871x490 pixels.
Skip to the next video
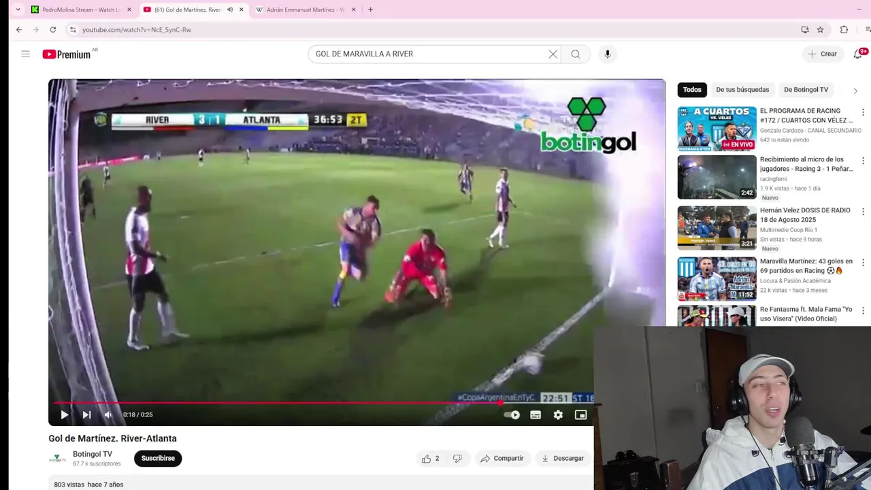[x=86, y=414]
